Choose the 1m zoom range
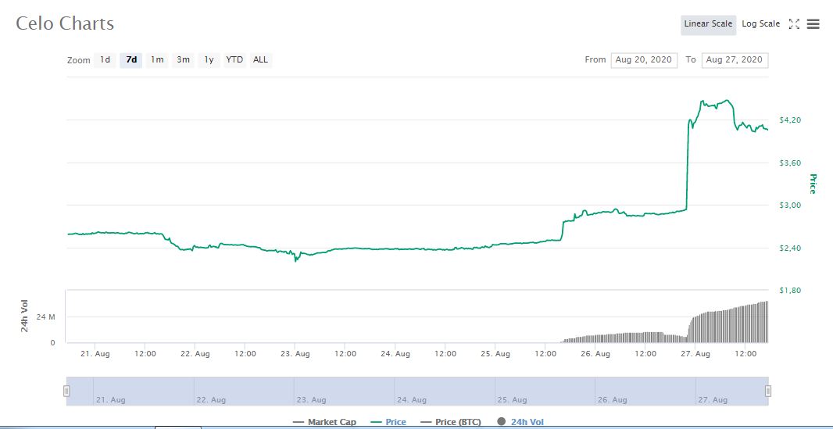The height and width of the screenshot is (429, 833). tap(157, 60)
